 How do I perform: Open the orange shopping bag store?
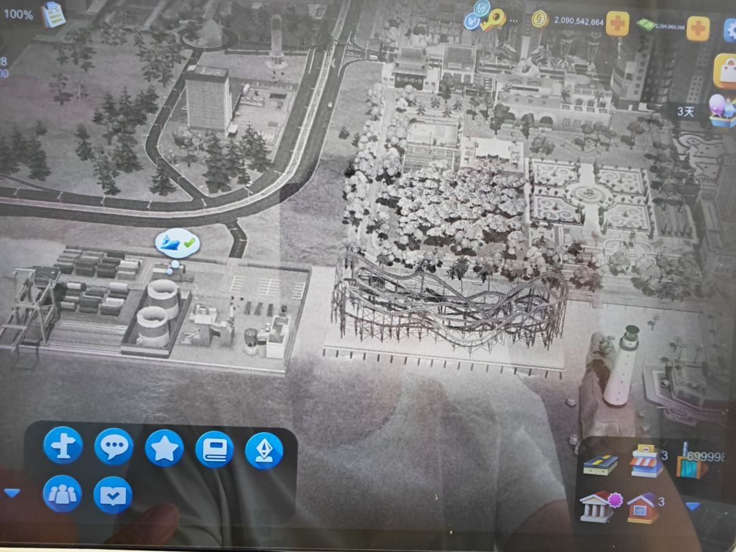coord(725,70)
